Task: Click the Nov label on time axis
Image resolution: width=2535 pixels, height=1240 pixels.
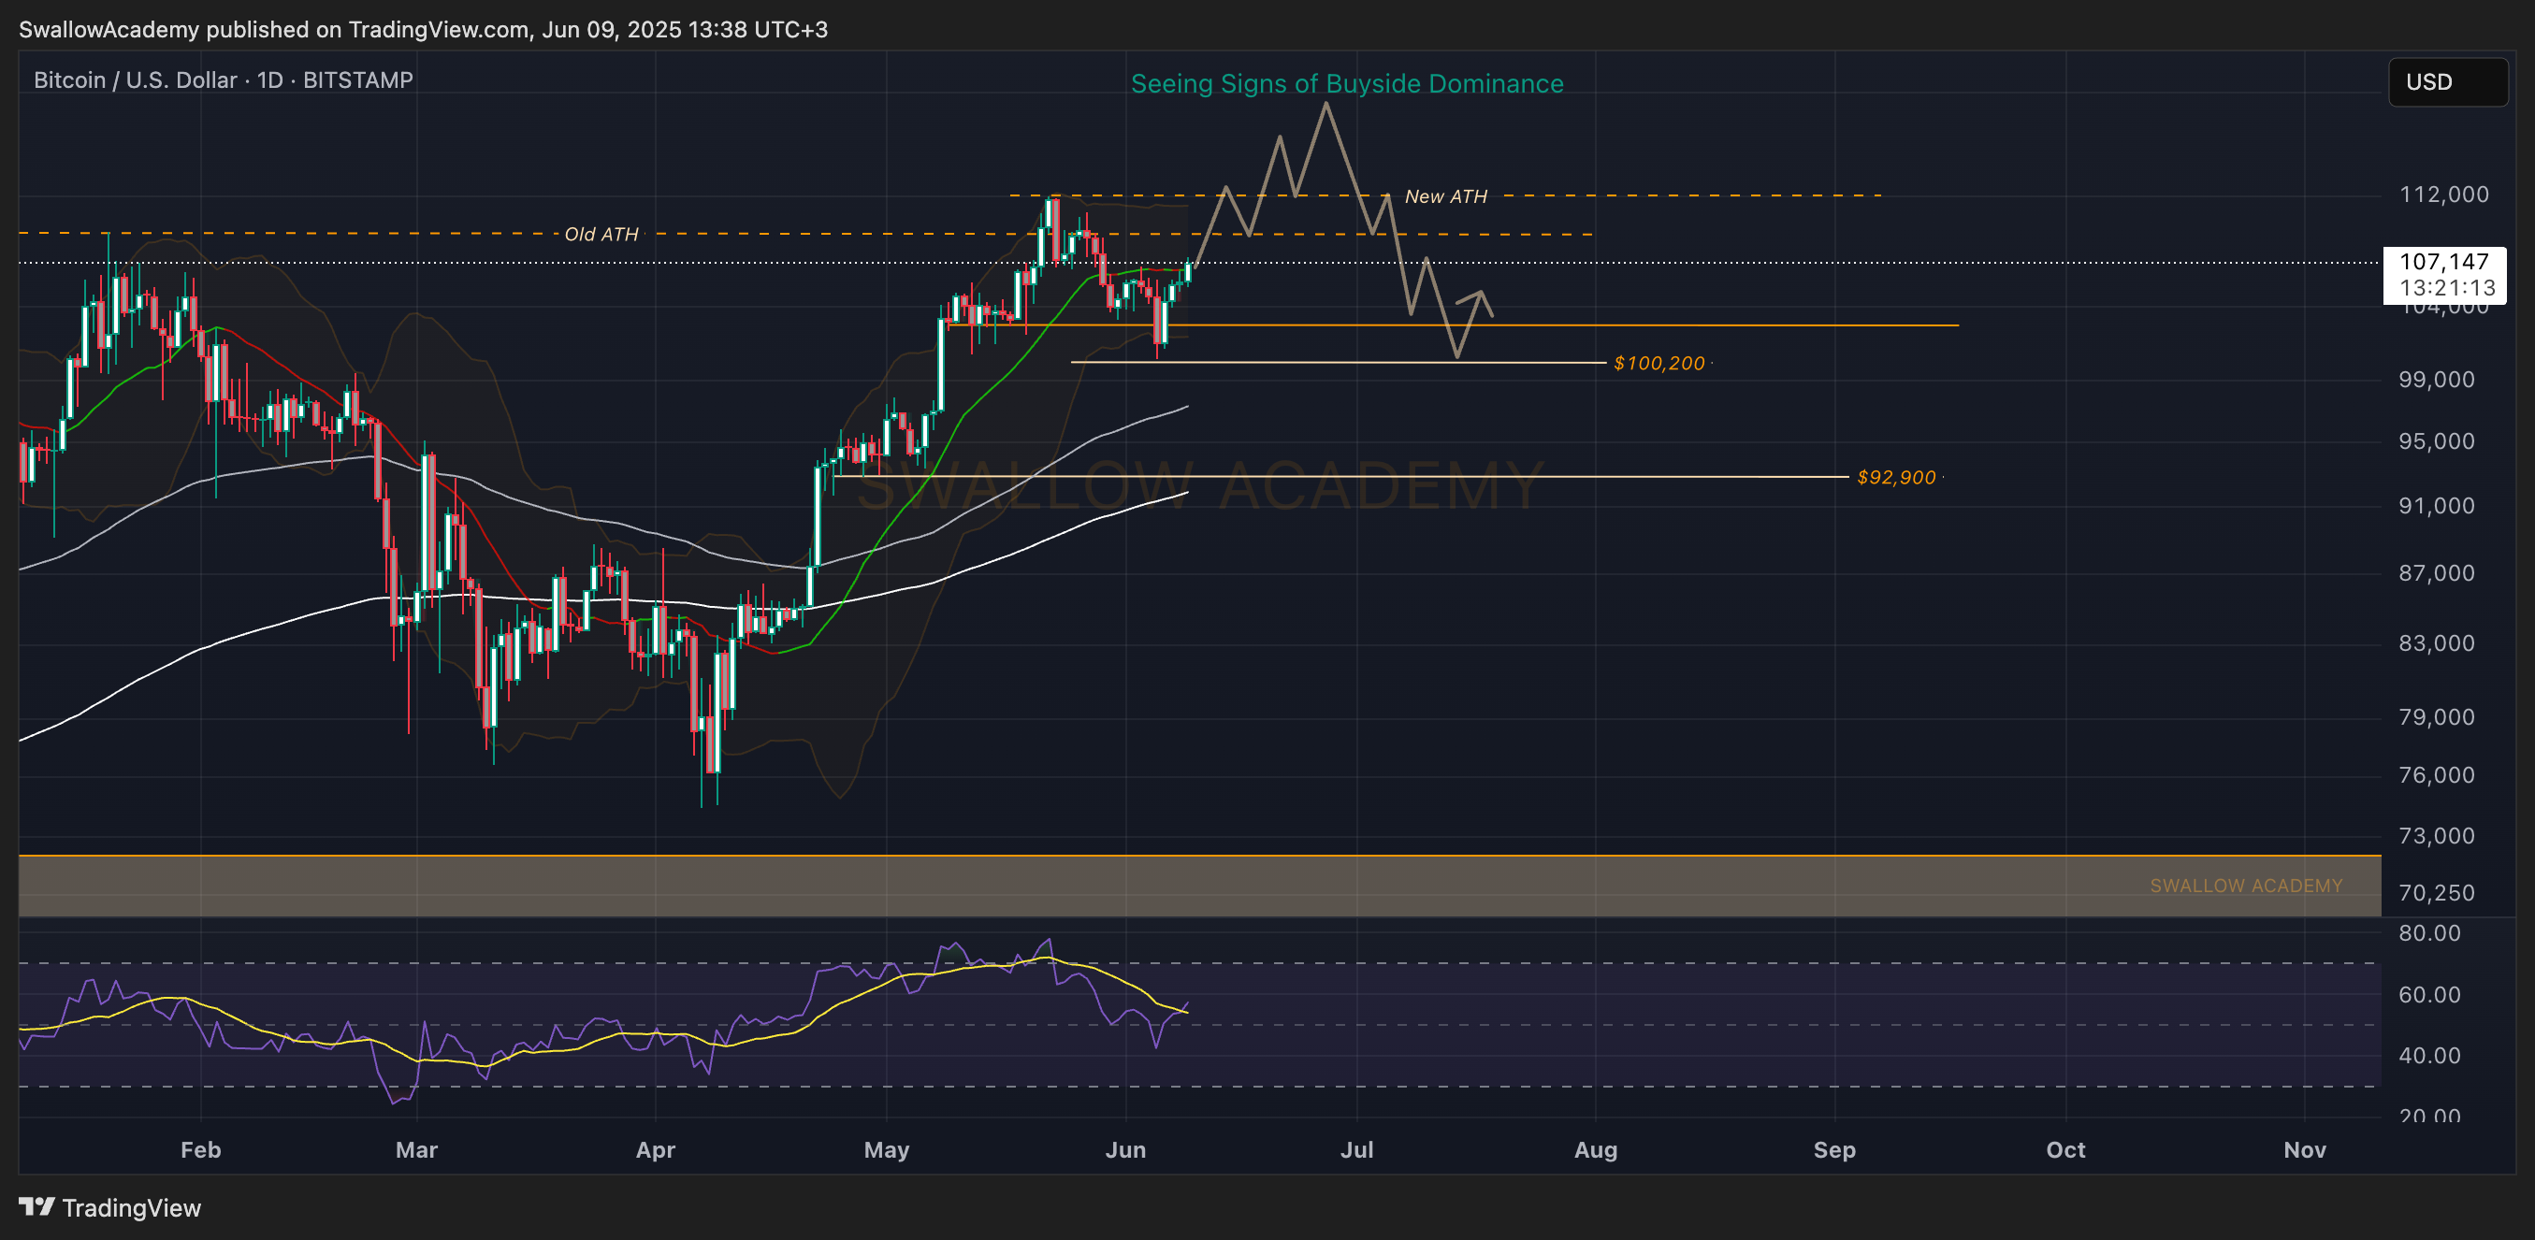Action: point(2305,1149)
